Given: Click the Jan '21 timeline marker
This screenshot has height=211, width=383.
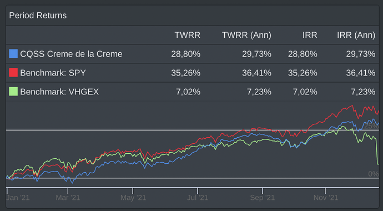Looking at the screenshot, I should (x=18, y=197).
